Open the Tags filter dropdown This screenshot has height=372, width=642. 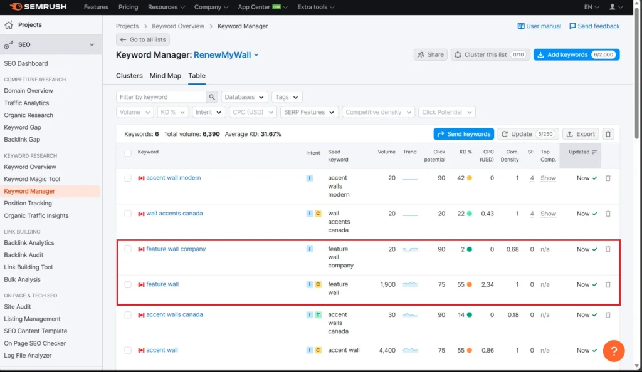coord(287,97)
